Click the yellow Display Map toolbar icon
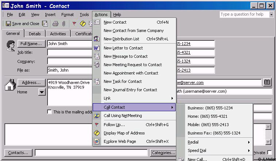Viewport: 276px width, 161px height. [83, 24]
